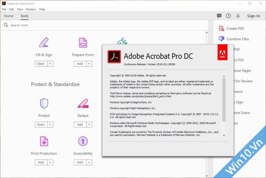
Task: Click the third_party.html URL text
Action: (x=141, y=96)
